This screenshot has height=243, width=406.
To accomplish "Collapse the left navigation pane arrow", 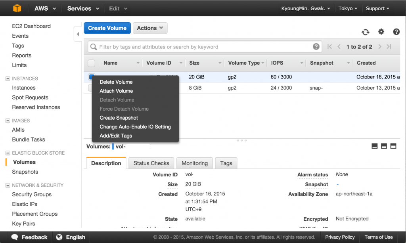I will [78, 34].
